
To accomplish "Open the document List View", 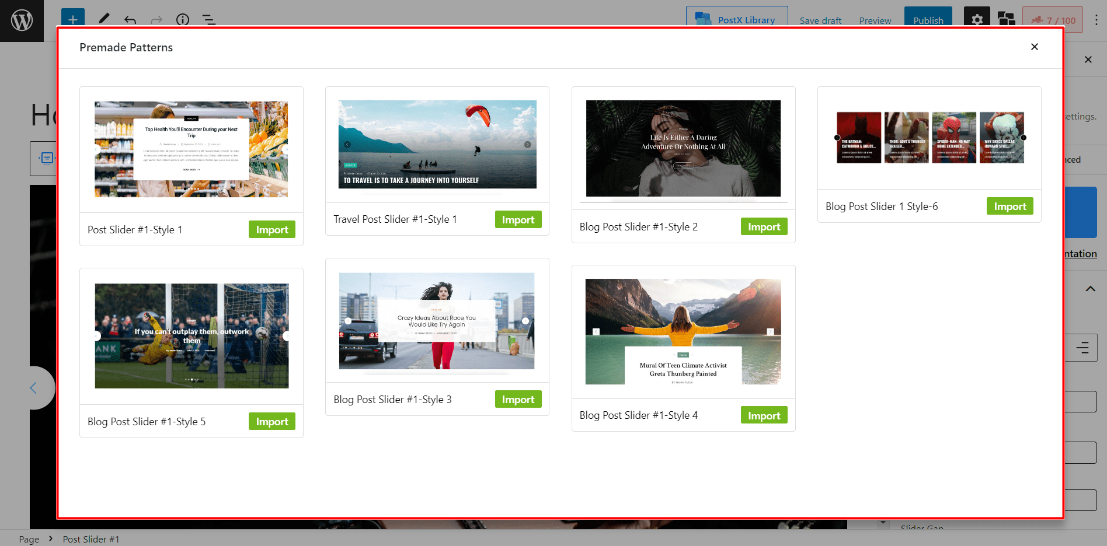I will 208,20.
